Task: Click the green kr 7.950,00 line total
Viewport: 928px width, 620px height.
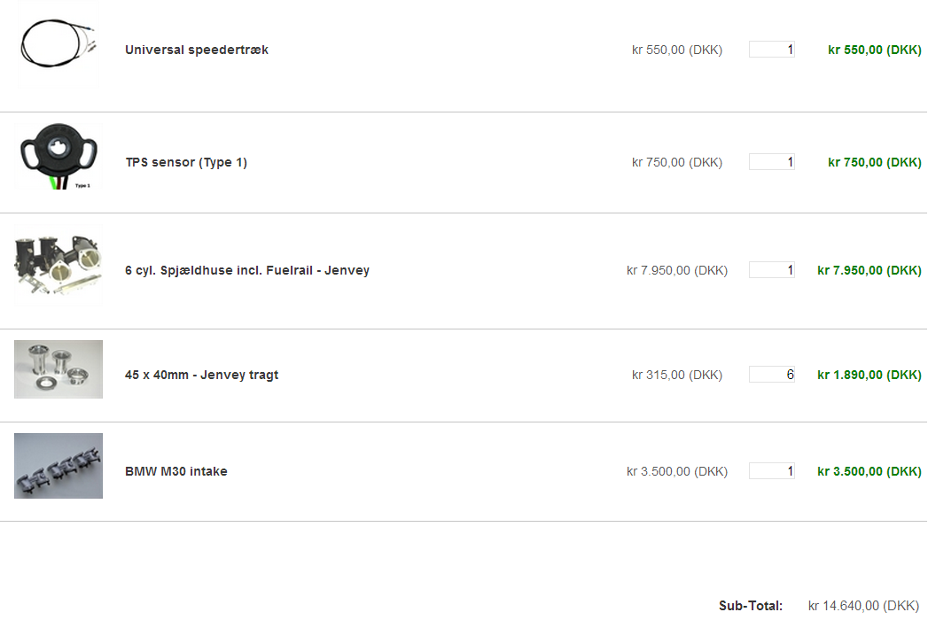Action: (x=869, y=270)
